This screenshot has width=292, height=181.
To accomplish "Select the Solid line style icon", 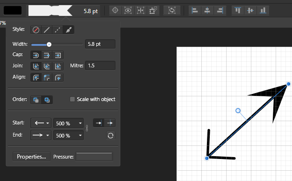I will tap(47, 30).
